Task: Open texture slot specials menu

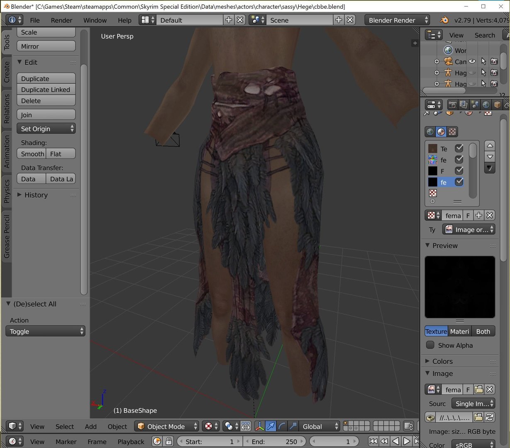Action: point(490,168)
